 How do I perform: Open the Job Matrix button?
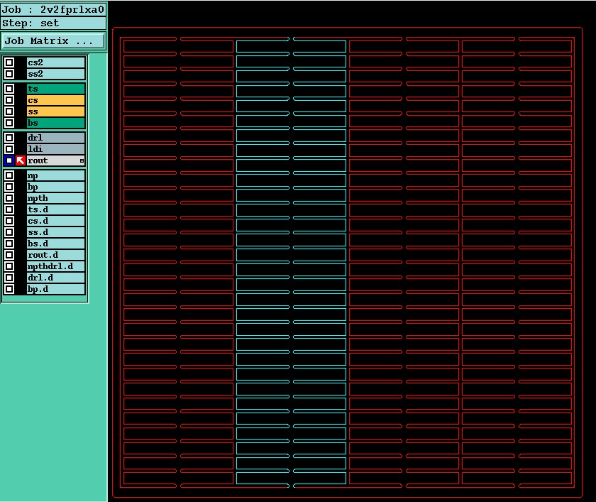point(53,40)
